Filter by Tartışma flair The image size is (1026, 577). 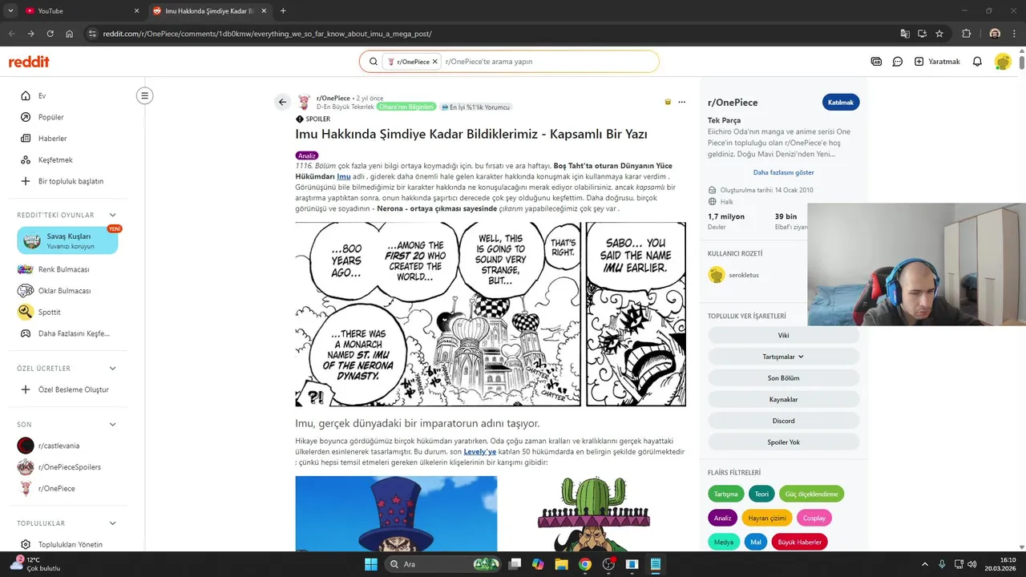(x=725, y=494)
